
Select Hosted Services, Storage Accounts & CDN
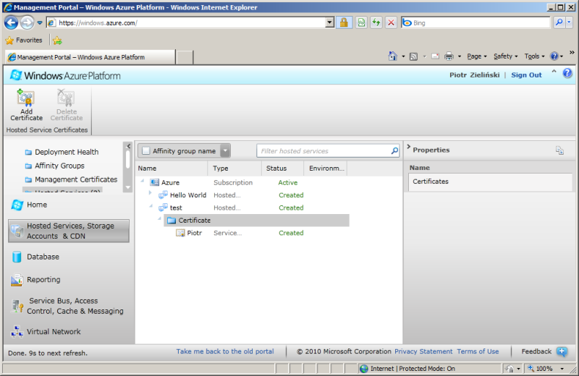(69, 231)
